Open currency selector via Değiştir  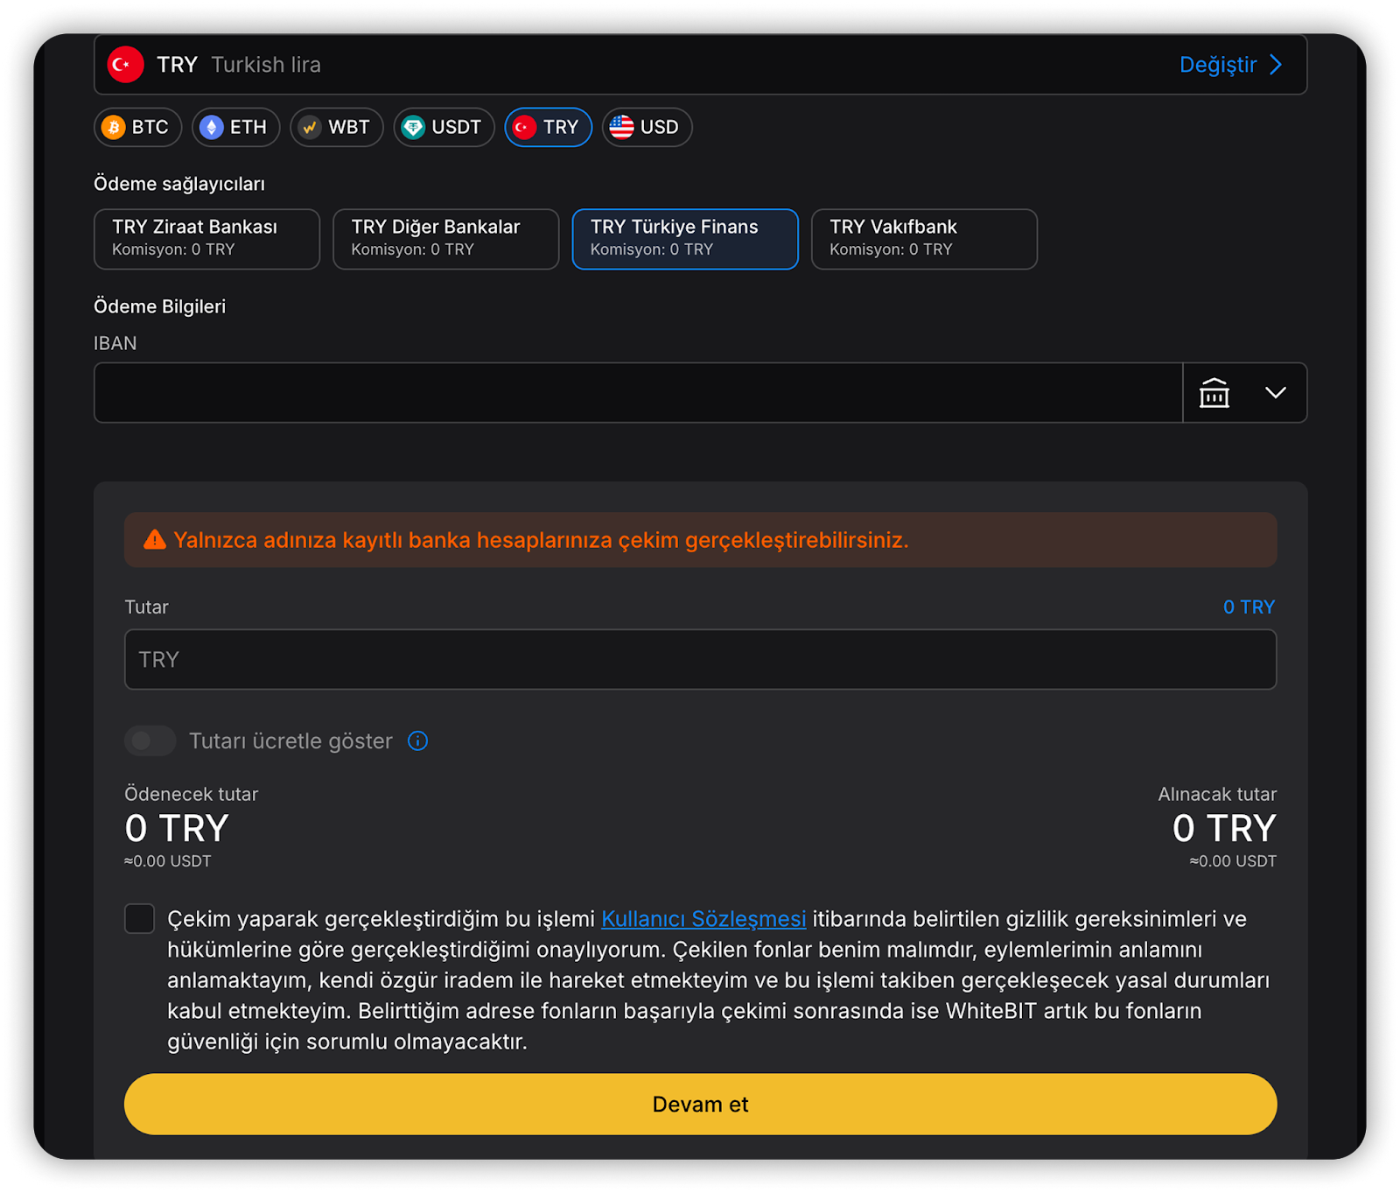[x=1217, y=65]
